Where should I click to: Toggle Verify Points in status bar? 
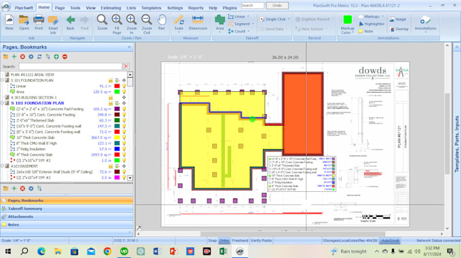pos(261,240)
